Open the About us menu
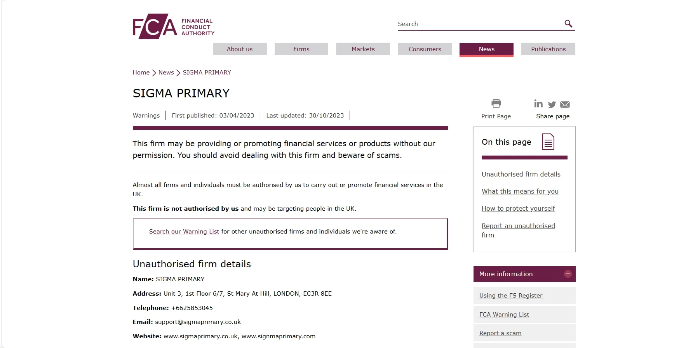This screenshot has height=348, width=693. [240, 49]
